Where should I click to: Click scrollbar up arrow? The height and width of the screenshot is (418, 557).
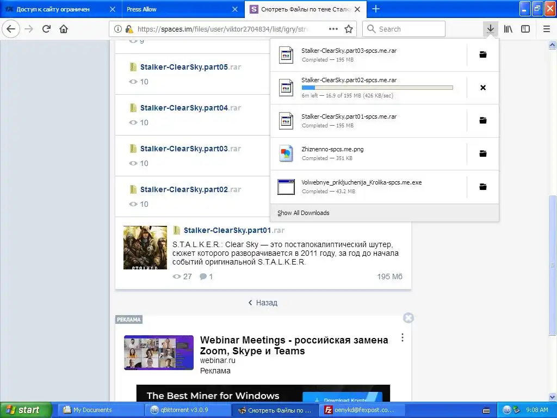coord(552,45)
